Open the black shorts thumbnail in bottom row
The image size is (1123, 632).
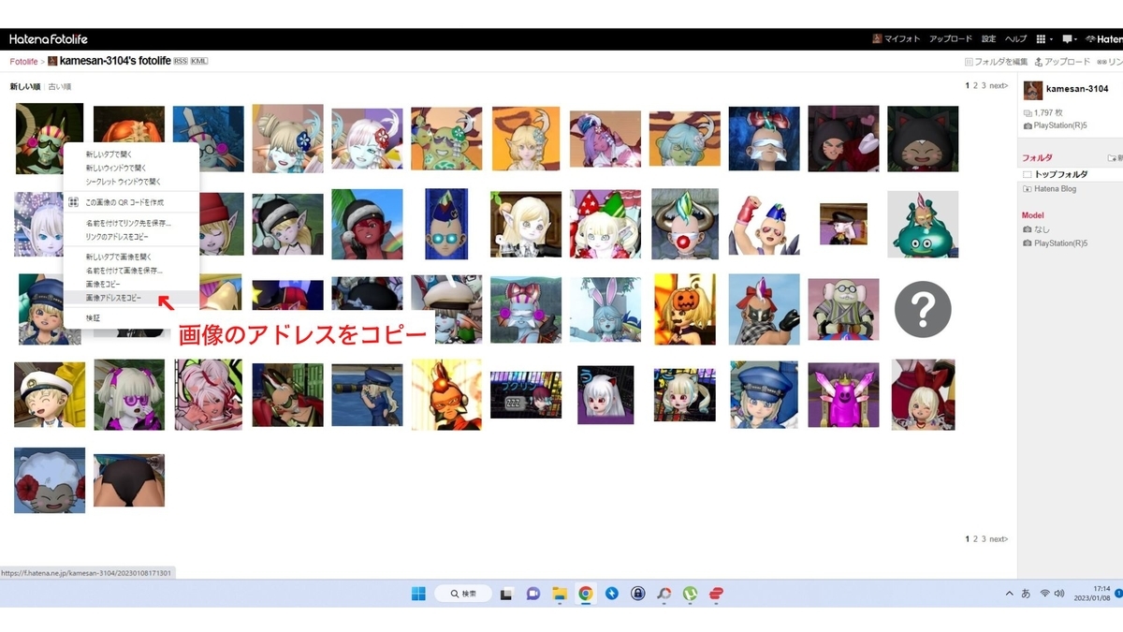[x=129, y=480]
